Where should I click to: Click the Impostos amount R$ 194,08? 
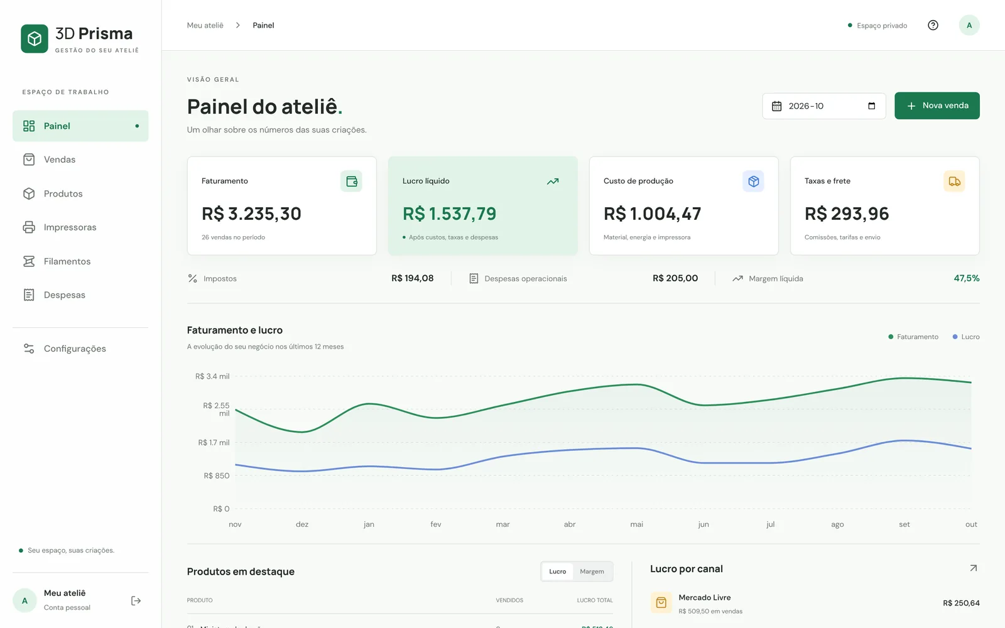click(413, 278)
